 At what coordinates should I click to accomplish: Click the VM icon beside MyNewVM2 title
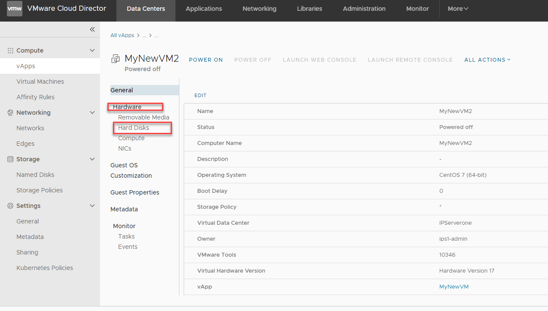point(115,59)
